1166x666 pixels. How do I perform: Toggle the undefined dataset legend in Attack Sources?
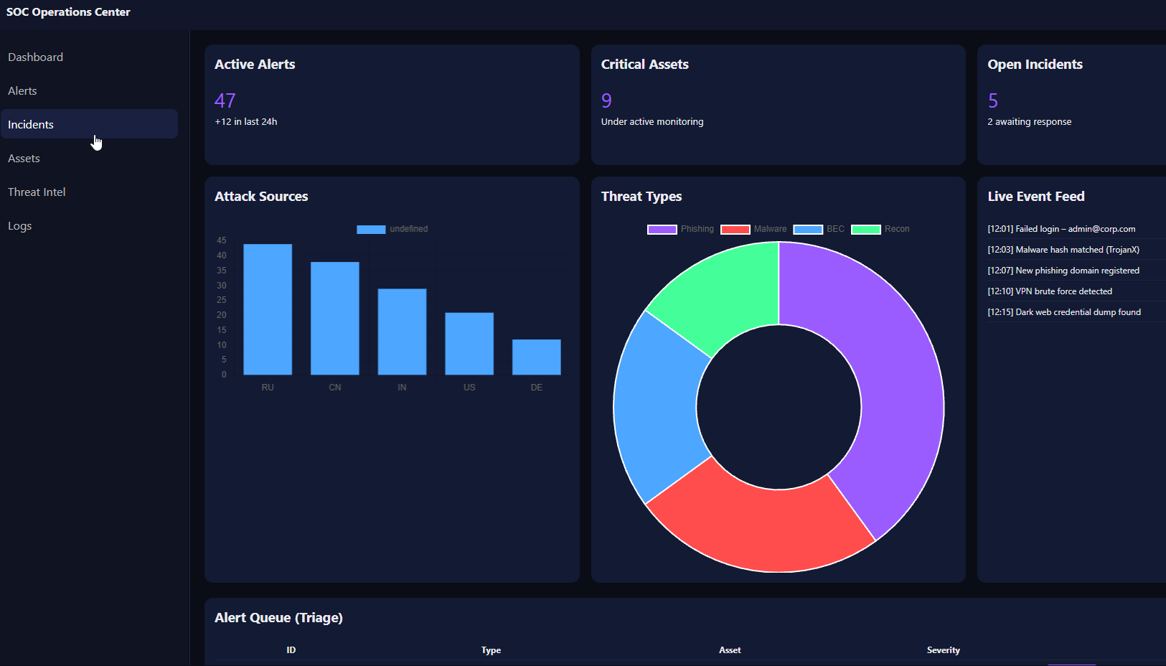point(371,230)
